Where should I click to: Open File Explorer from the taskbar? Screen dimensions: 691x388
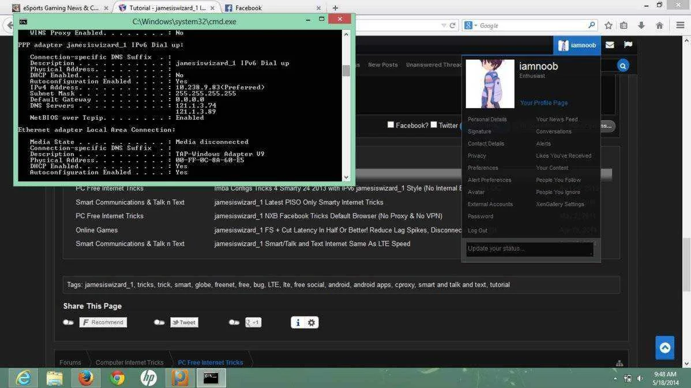coord(55,378)
